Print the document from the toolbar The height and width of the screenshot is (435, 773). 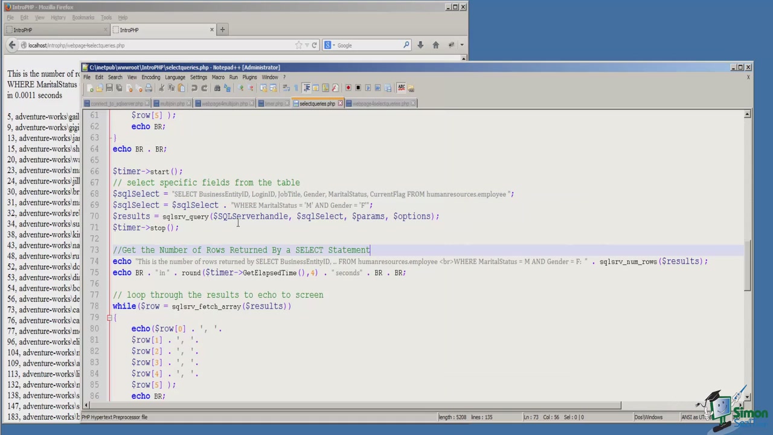(x=149, y=88)
